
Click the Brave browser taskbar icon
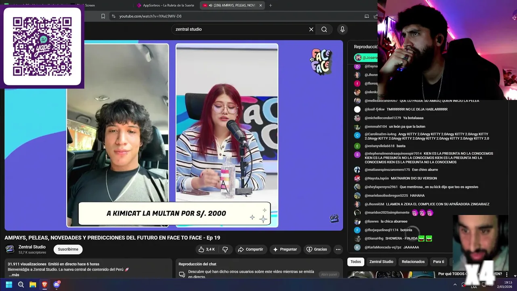click(x=44, y=285)
